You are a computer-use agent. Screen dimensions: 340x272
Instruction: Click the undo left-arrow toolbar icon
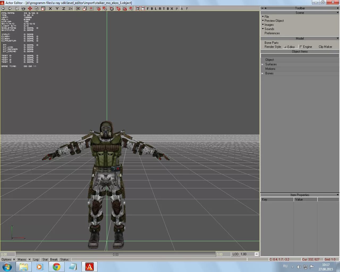pos(3,8)
